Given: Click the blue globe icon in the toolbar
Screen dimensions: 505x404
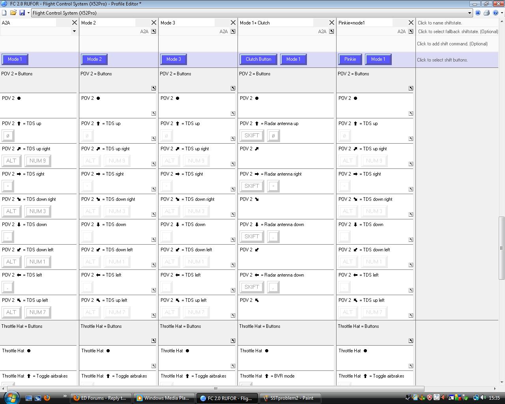Looking at the screenshot, I should click(478, 13).
